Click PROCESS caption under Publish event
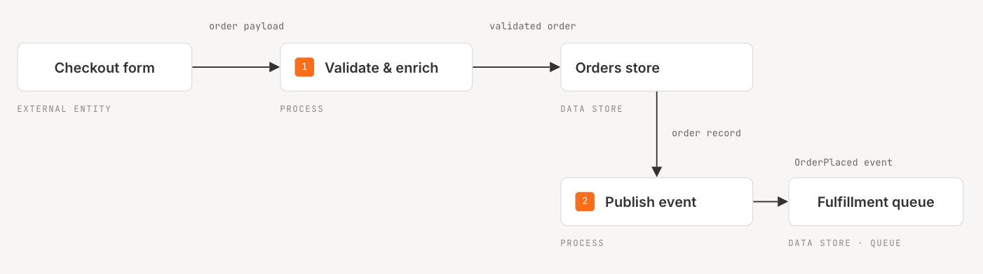The width and height of the screenshot is (983, 274). [x=583, y=243]
